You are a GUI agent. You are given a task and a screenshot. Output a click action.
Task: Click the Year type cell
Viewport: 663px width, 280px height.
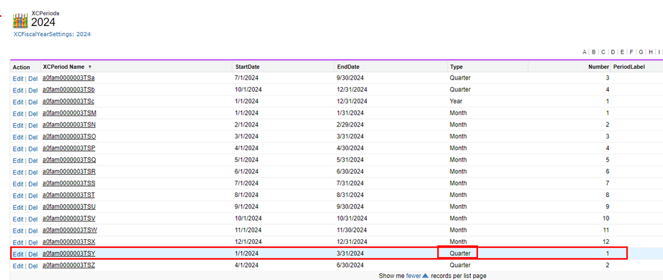coord(456,101)
